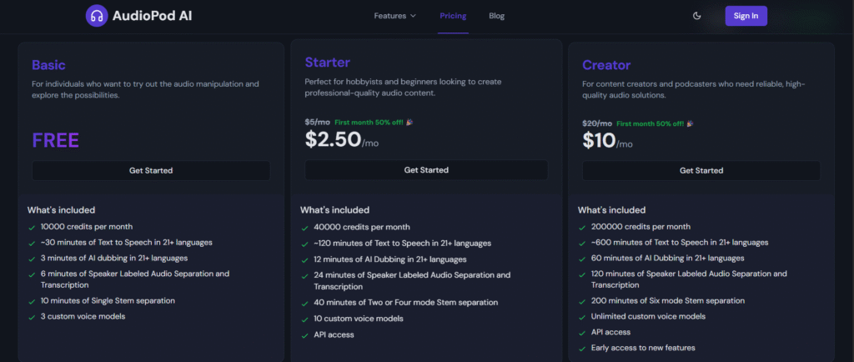Toggle dark mode with the moon icon
Viewport: 854px width, 362px height.
click(x=697, y=16)
